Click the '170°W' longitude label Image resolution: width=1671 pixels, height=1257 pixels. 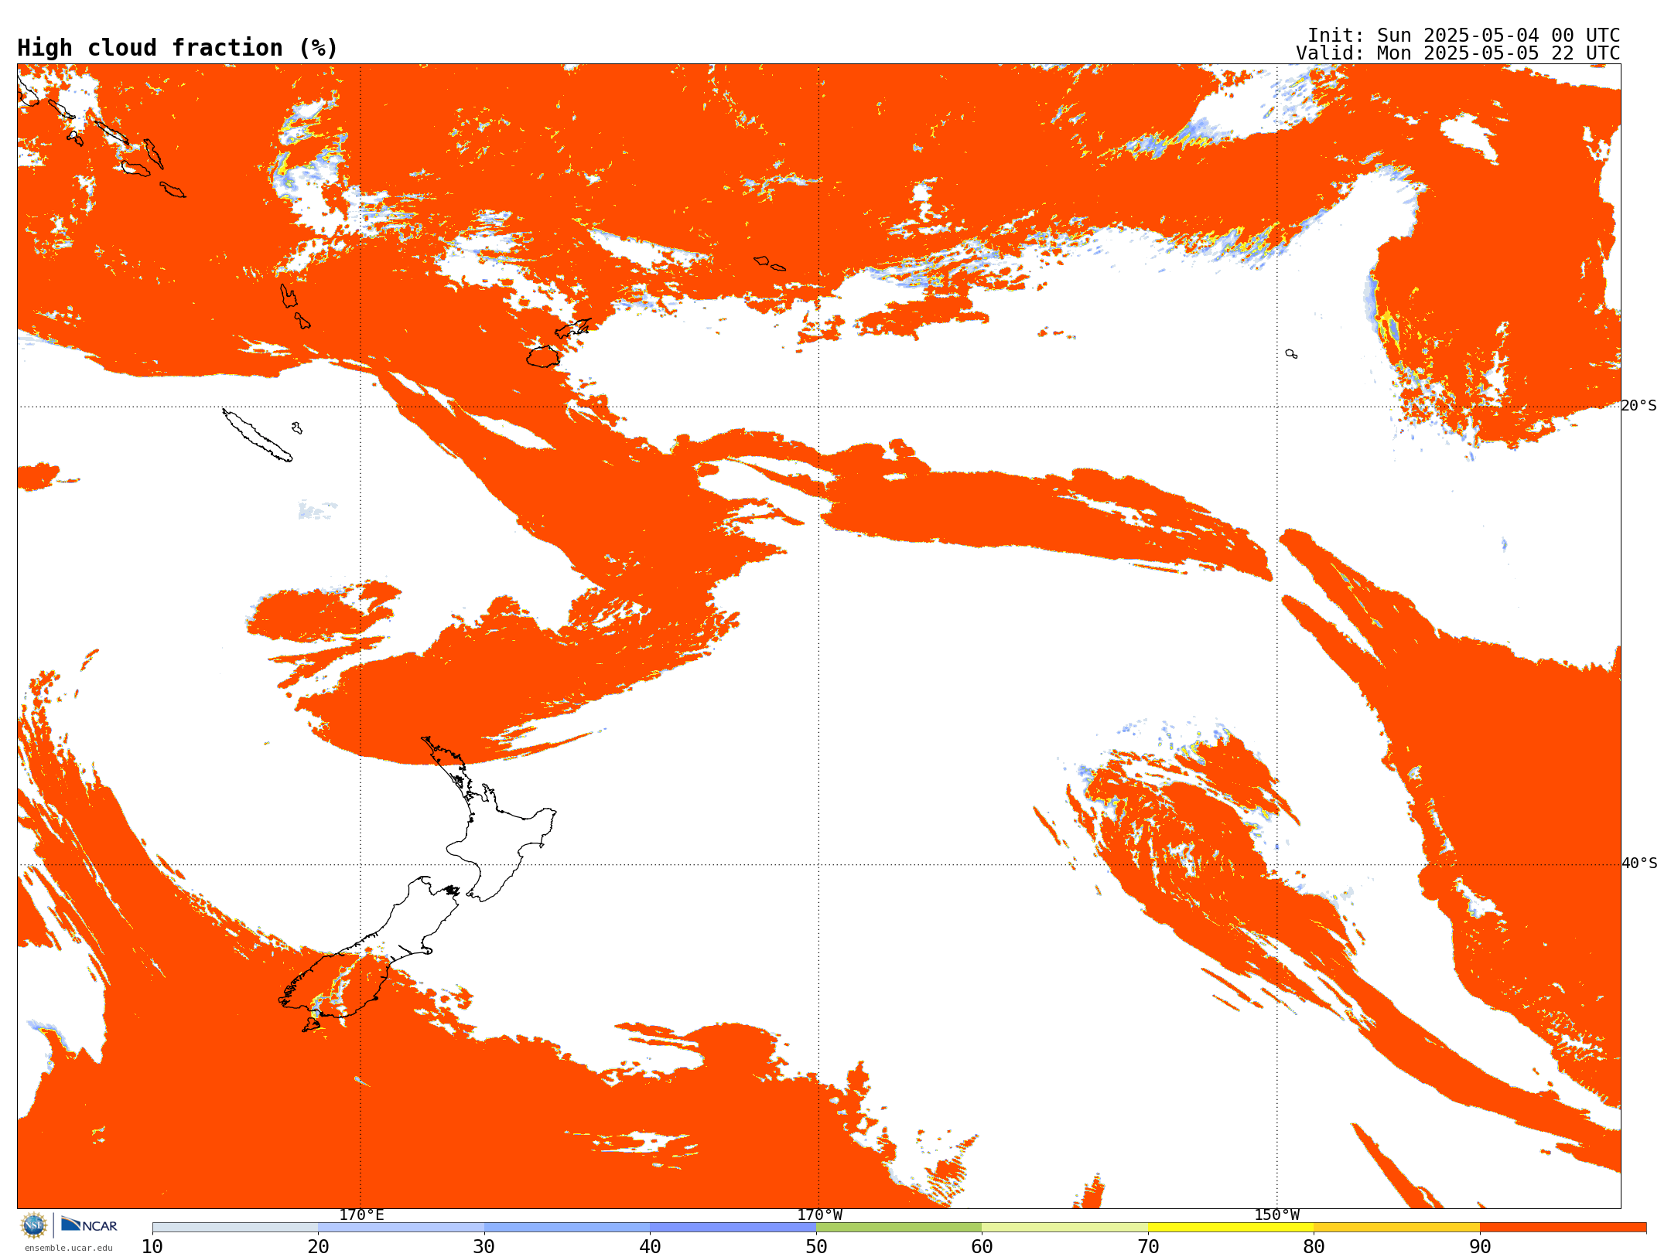(819, 1215)
